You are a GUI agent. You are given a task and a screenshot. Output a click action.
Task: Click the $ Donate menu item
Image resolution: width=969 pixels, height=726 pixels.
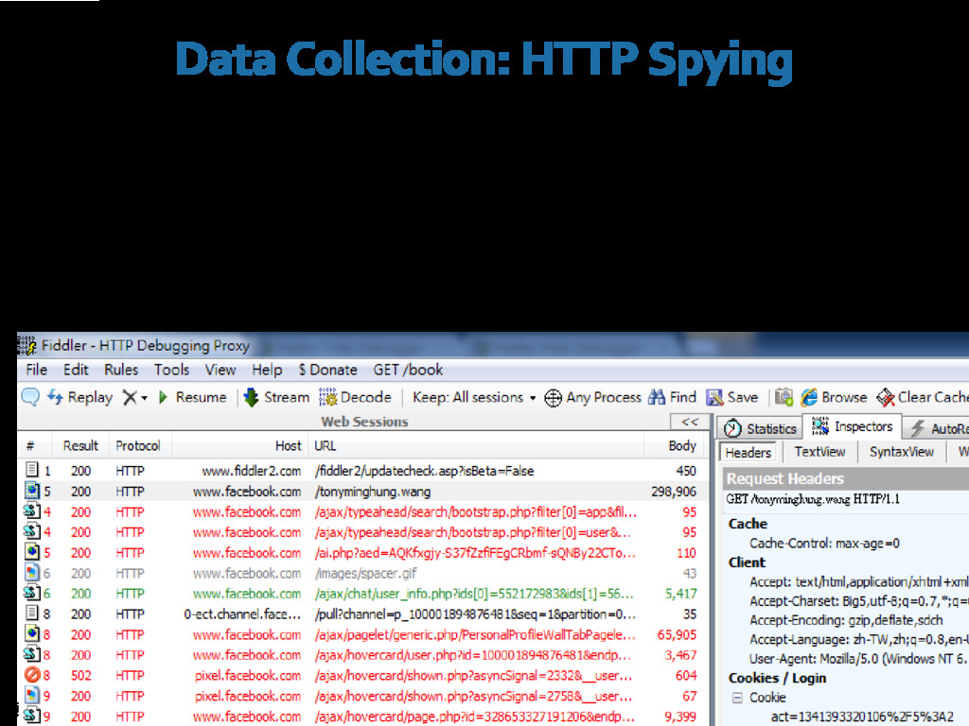327,370
